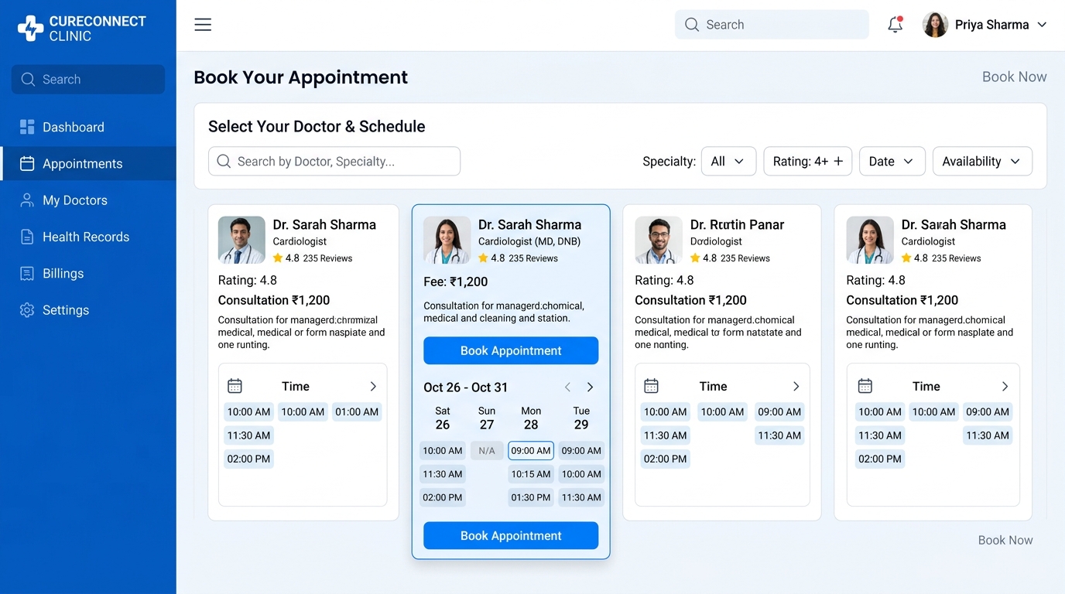The height and width of the screenshot is (594, 1065).
Task: Click the sidebar Search field
Action: pos(88,79)
